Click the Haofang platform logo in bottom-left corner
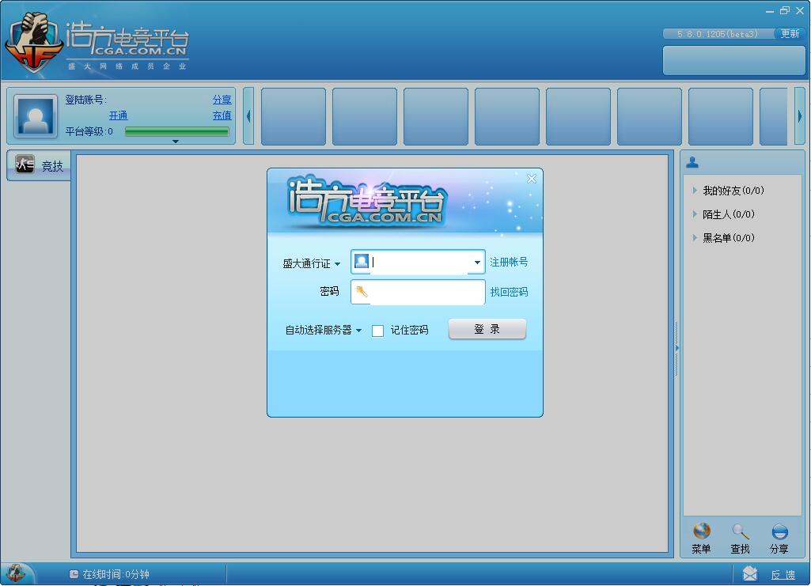Image resolution: width=811 pixels, height=586 pixels. pos(16,572)
